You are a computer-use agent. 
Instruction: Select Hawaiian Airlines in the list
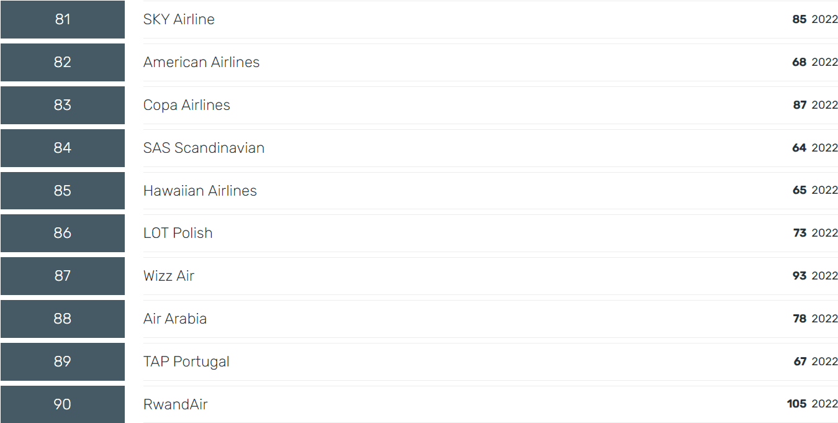tap(200, 191)
